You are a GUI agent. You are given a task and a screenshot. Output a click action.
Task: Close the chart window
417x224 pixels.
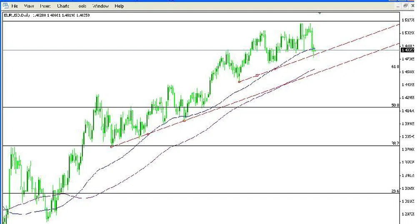point(413,6)
